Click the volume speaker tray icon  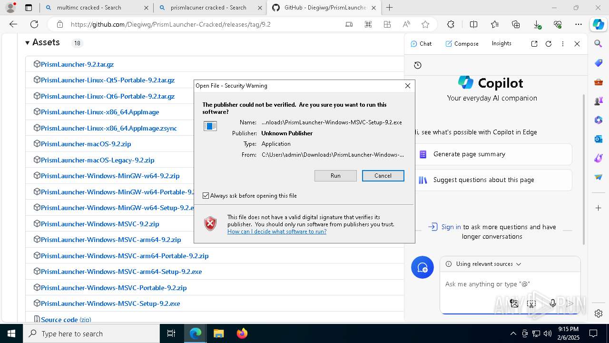point(548,333)
